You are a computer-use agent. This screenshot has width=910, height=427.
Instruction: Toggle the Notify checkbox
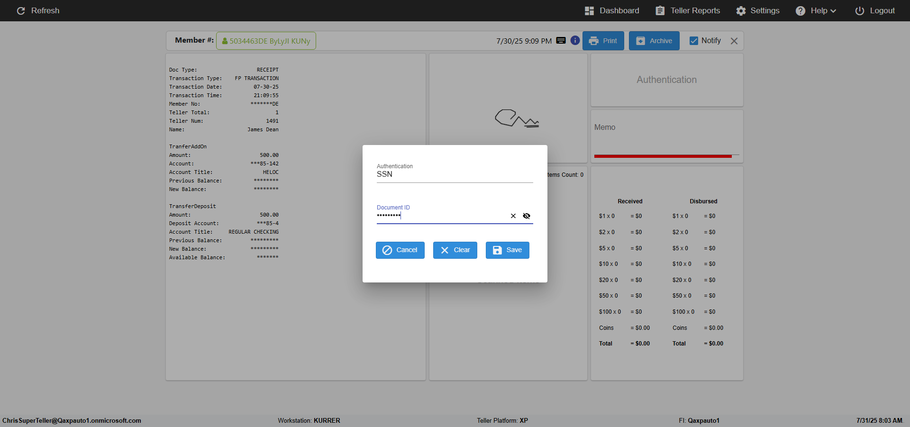(x=694, y=41)
